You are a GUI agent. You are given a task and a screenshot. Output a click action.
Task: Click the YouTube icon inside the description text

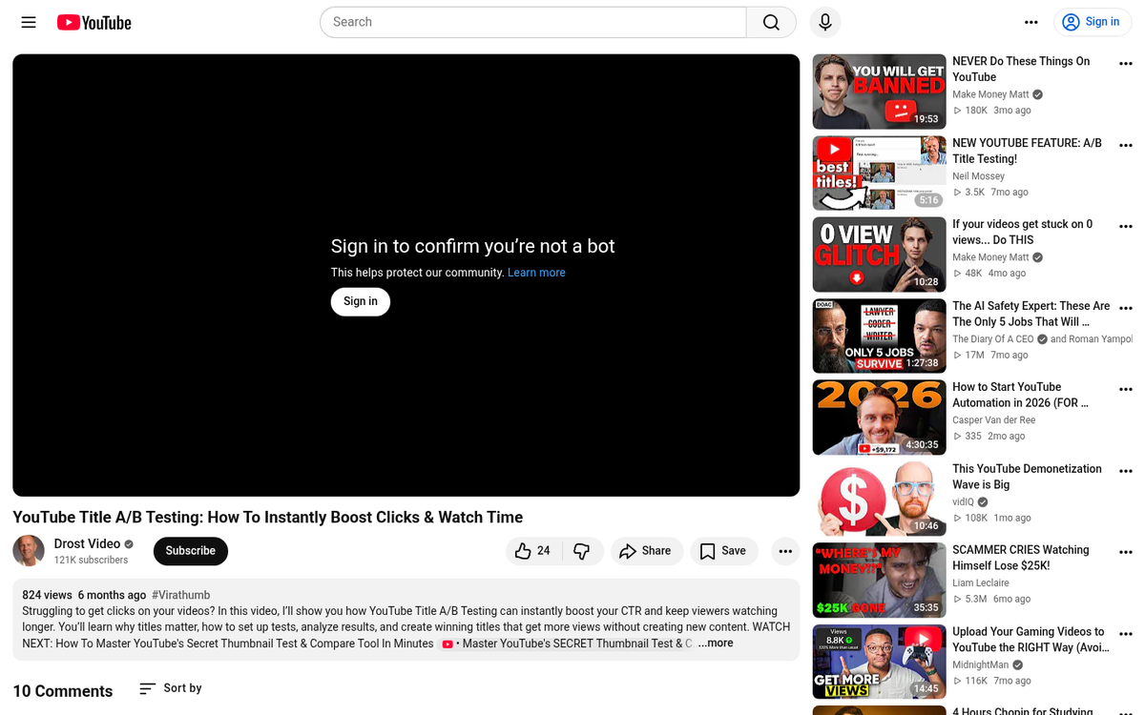pyautogui.click(x=448, y=643)
